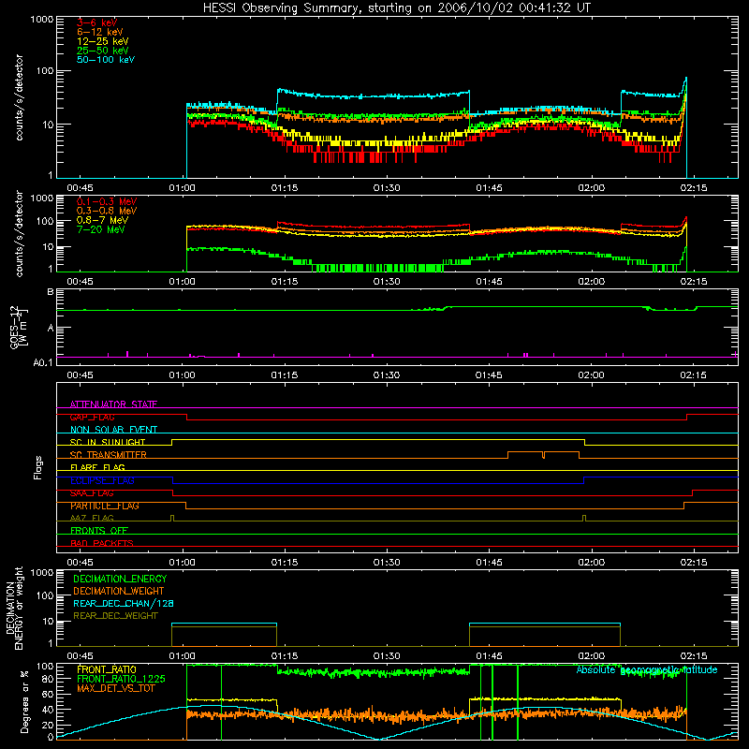Select the BAD_PACKETS flag label
Viewport: 749px width, 749px height.
pyautogui.click(x=102, y=543)
